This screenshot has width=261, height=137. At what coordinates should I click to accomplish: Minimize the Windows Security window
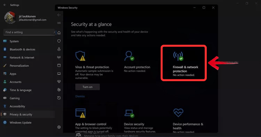pos(195,8)
